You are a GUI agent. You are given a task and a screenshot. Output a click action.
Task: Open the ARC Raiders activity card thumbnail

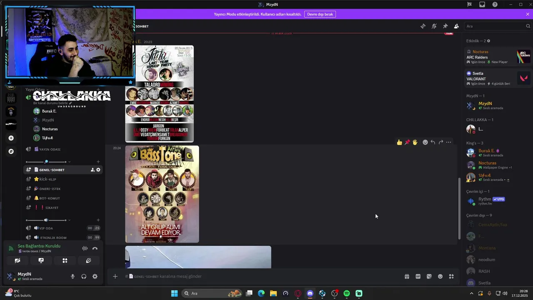tap(524, 57)
